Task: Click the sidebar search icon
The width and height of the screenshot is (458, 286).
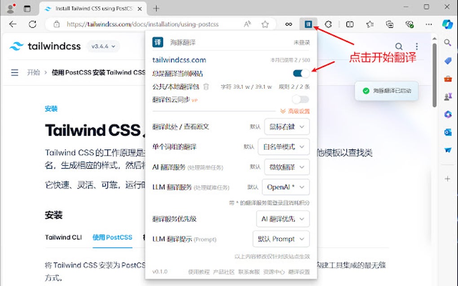Action: pyautogui.click(x=448, y=43)
